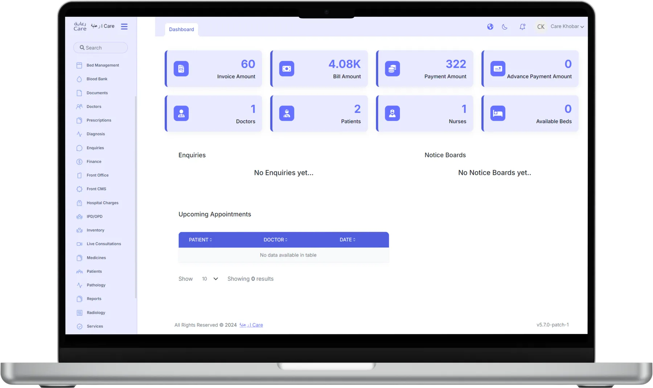Viewport: 653px width, 388px height.
Task: Sort appointments by DATE column
Action: [348, 240]
